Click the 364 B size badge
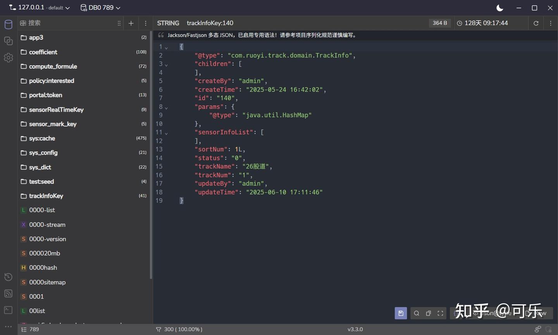 pos(440,23)
